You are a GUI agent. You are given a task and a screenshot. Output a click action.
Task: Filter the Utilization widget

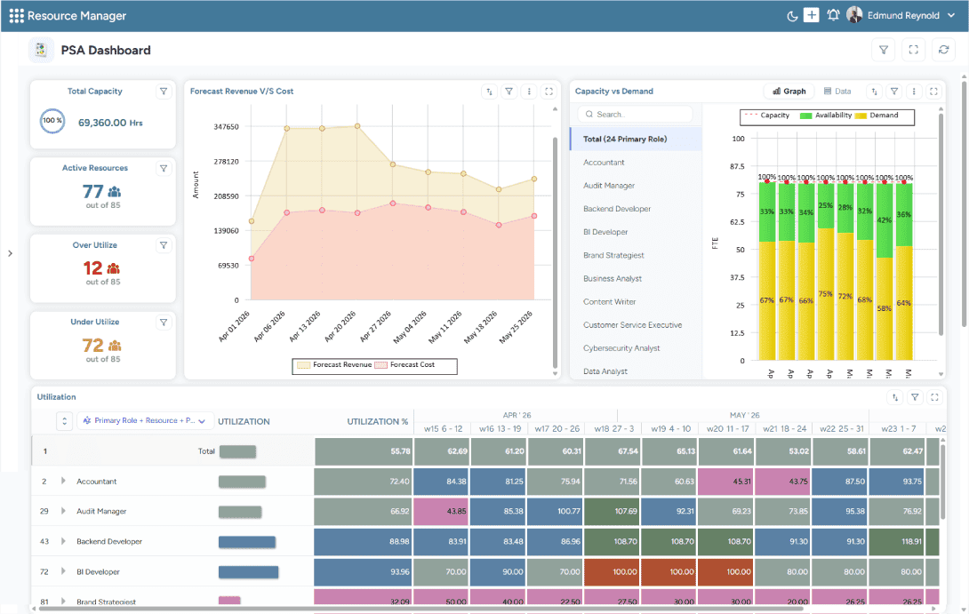(x=915, y=398)
